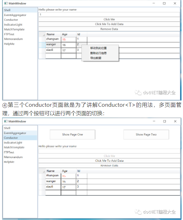Sort by Id column header in bottom window

82,171
